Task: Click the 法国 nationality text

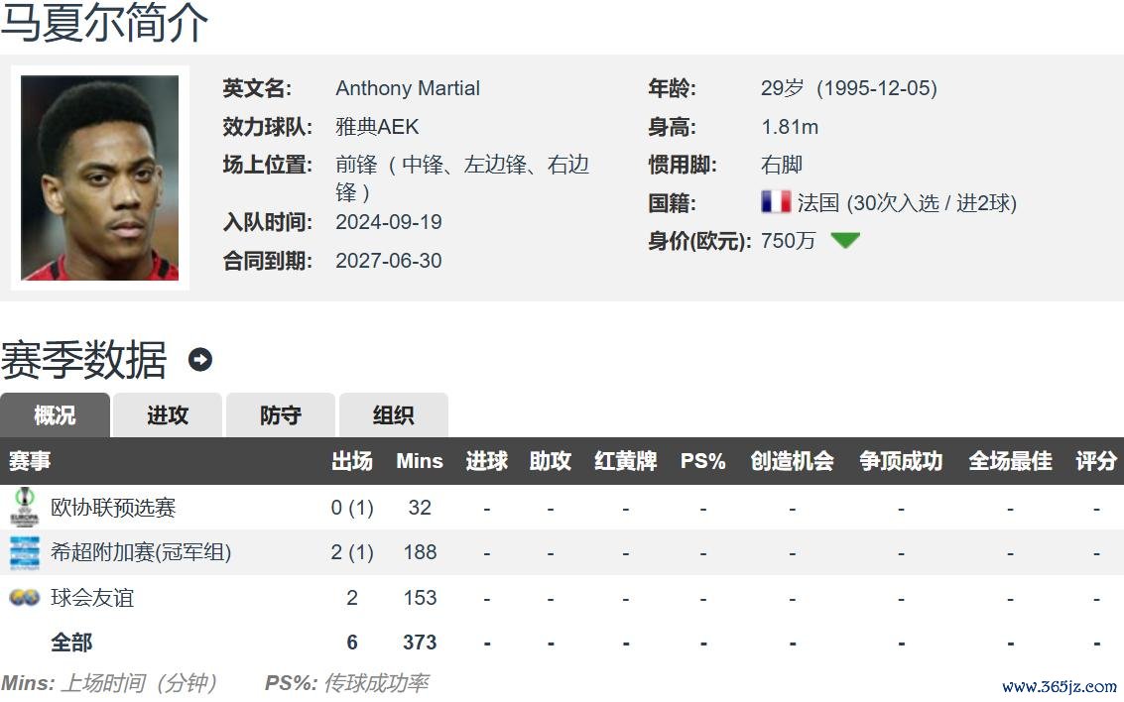Action: click(818, 203)
